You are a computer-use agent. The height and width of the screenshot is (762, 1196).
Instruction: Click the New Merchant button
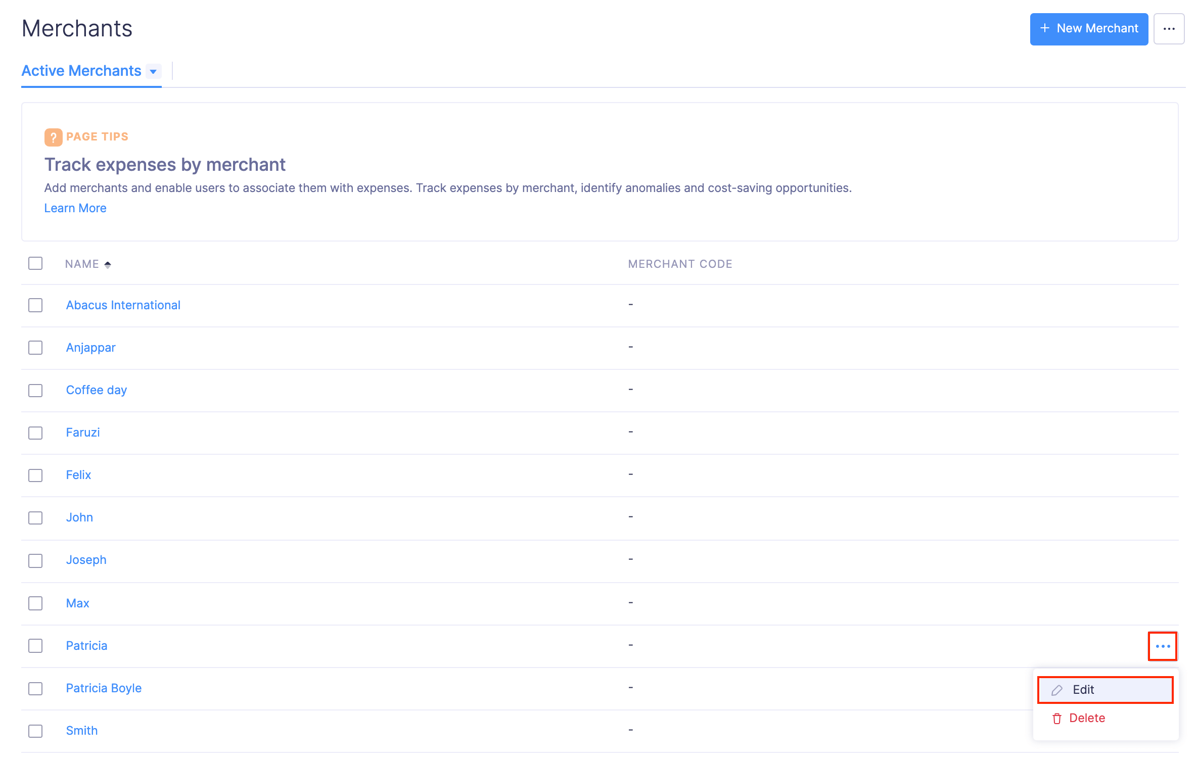(x=1088, y=29)
